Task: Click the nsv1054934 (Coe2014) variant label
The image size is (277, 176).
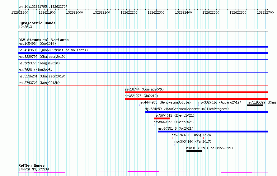Action: point(37,44)
